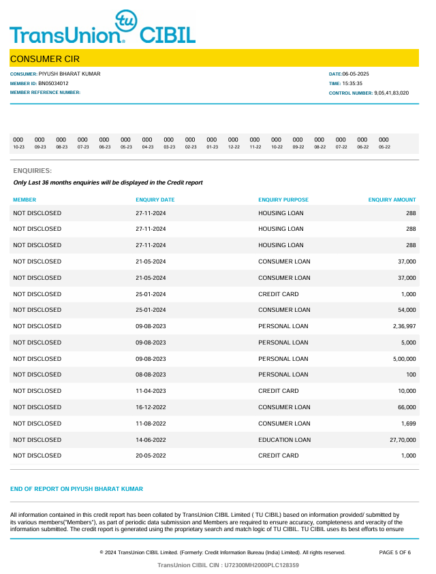Click CONSUMER LOAN in the 25-01-2024 row
Screen dimensions: 436x574
click(x=284, y=310)
